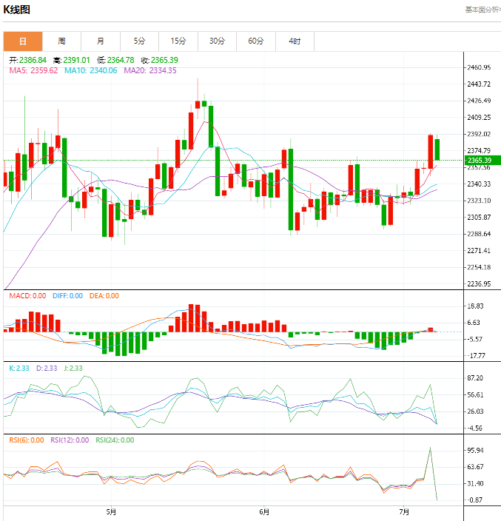The width and height of the screenshot is (501, 521).
Task: Click the RSI(24):0.00 label
Action: click(115, 440)
